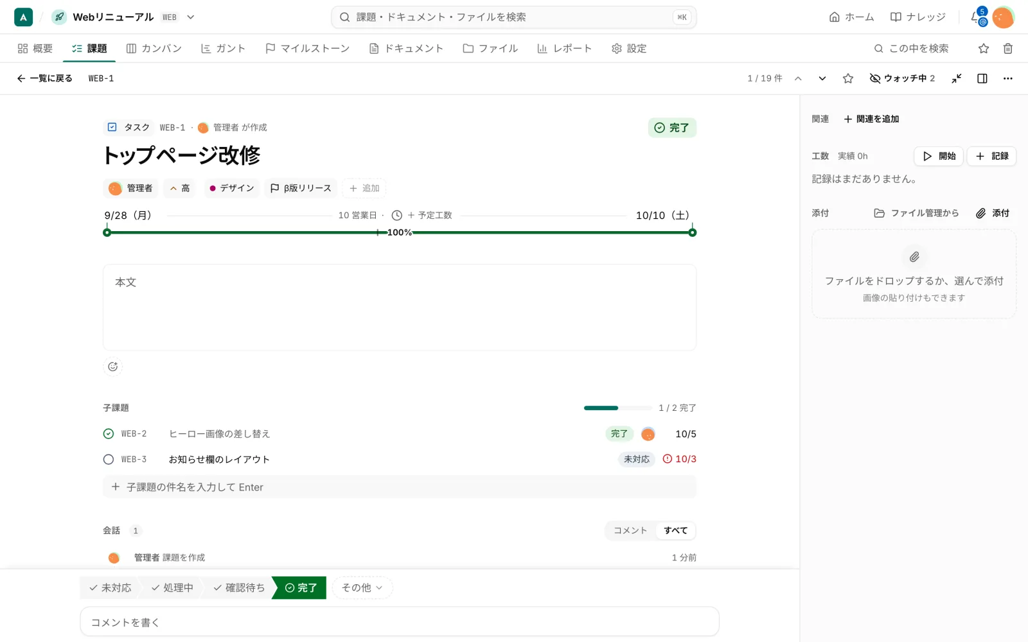Viewport: 1028px width, 642px height.
Task: Set status to 未対応
Action: (111, 588)
